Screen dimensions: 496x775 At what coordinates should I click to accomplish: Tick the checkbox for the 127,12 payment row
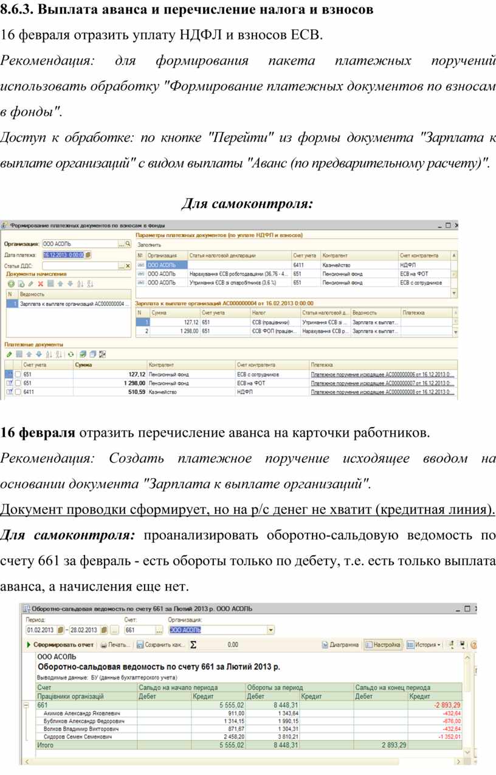point(18,375)
